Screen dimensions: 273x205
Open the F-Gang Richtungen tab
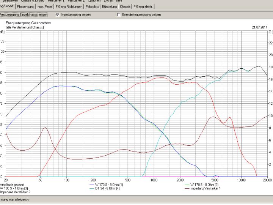(x=69, y=7)
